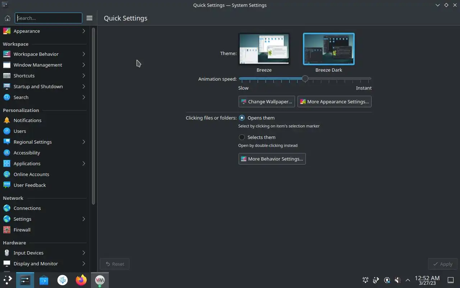Expand the Input Devices arrow

(84, 253)
